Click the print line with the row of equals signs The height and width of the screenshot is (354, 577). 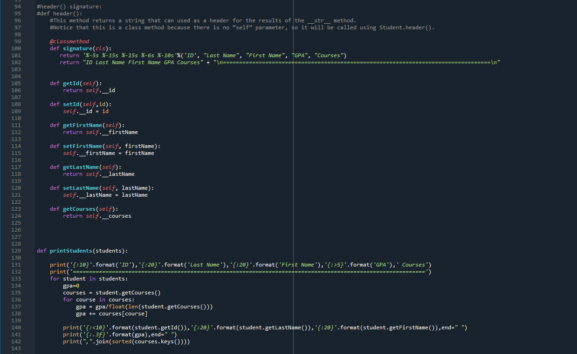coord(240,272)
